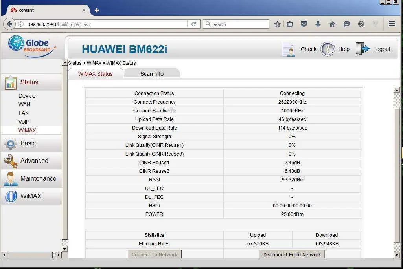Click the globe extension icon in the toolbar

click(361, 24)
